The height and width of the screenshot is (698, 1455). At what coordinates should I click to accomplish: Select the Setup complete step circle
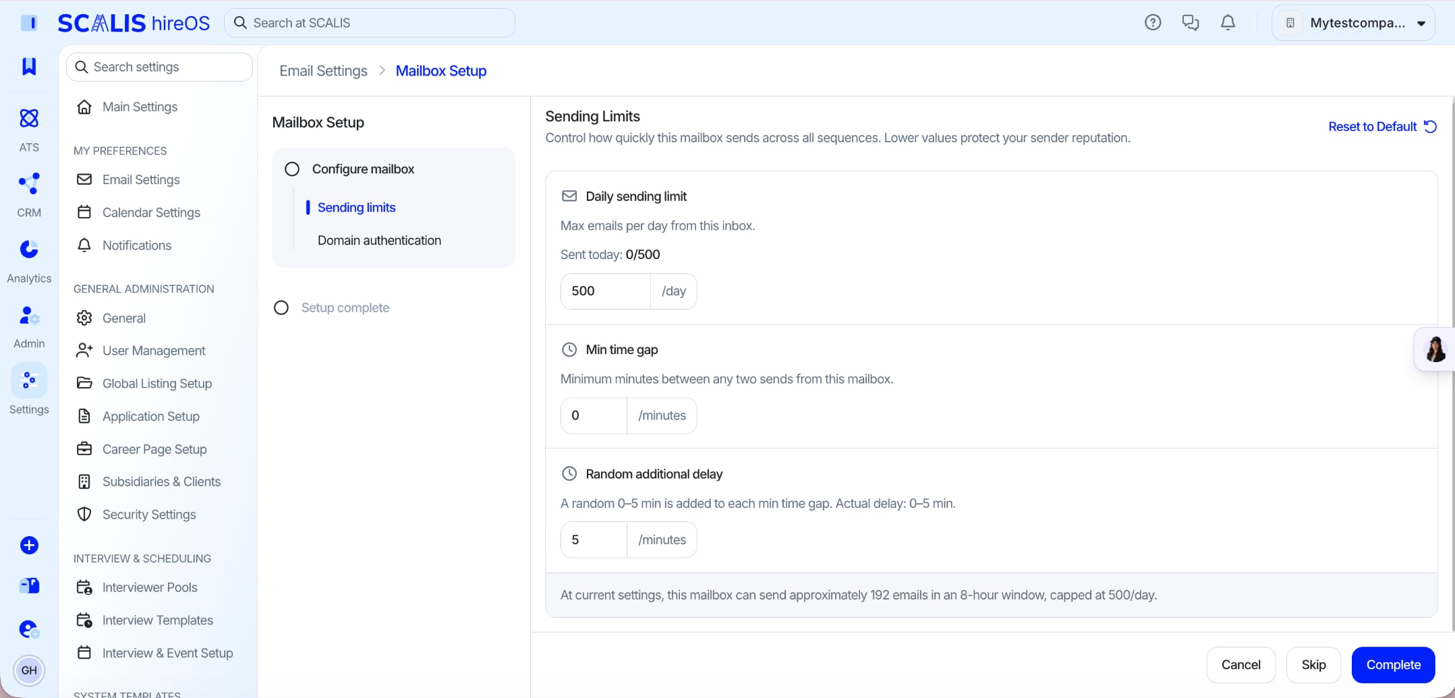pos(281,308)
